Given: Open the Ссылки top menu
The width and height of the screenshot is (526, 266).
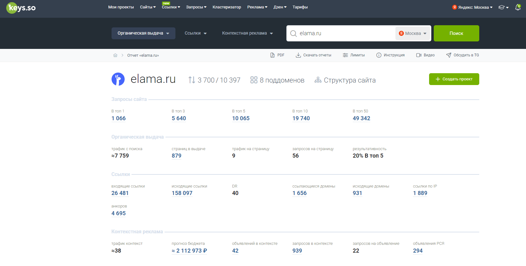Looking at the screenshot, I should tap(171, 7).
